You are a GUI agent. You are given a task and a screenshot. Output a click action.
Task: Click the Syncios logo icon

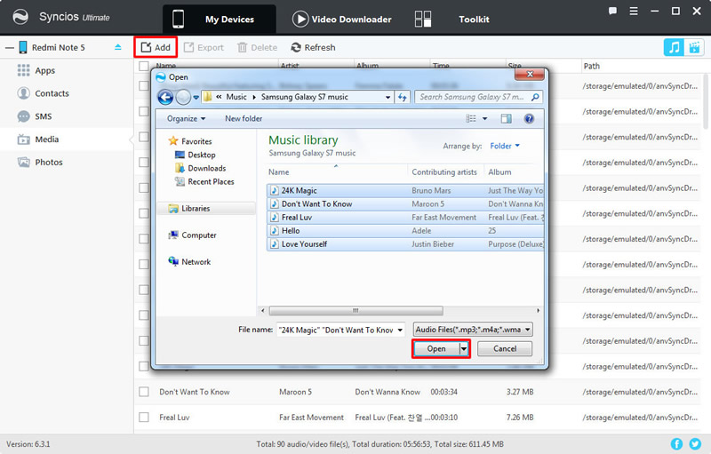(x=20, y=17)
